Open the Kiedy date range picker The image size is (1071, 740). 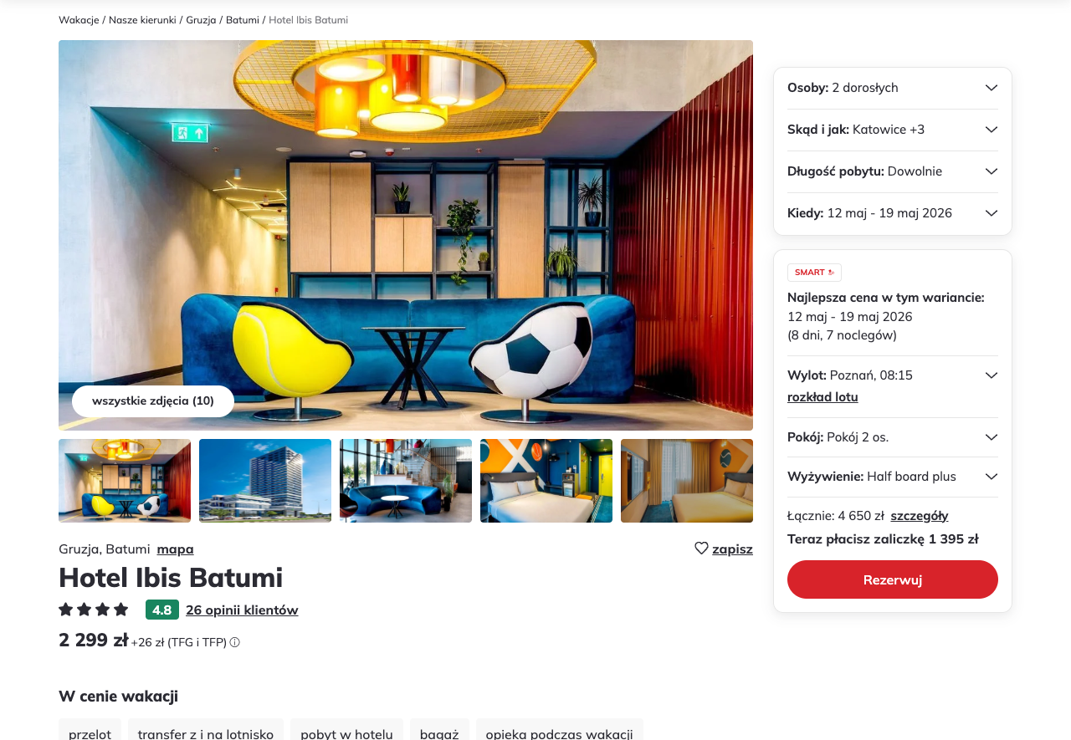pos(893,213)
